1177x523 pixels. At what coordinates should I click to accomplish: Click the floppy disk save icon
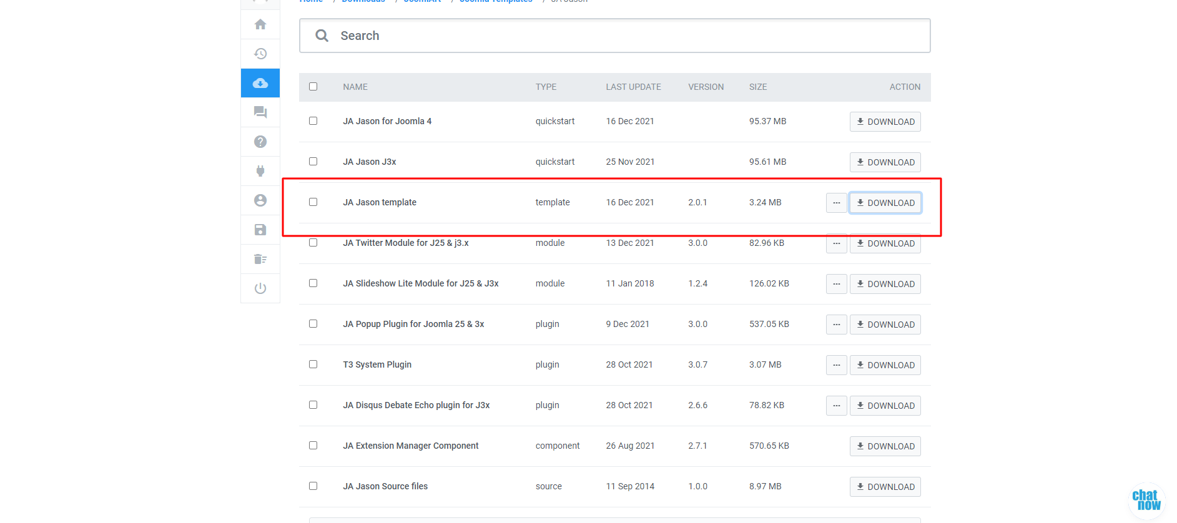pyautogui.click(x=260, y=230)
